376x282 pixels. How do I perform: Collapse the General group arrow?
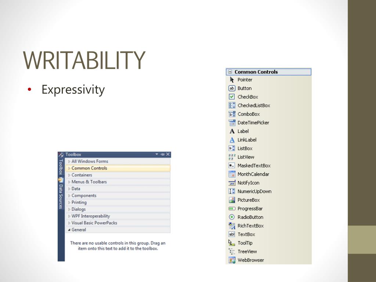pyautogui.click(x=69, y=230)
